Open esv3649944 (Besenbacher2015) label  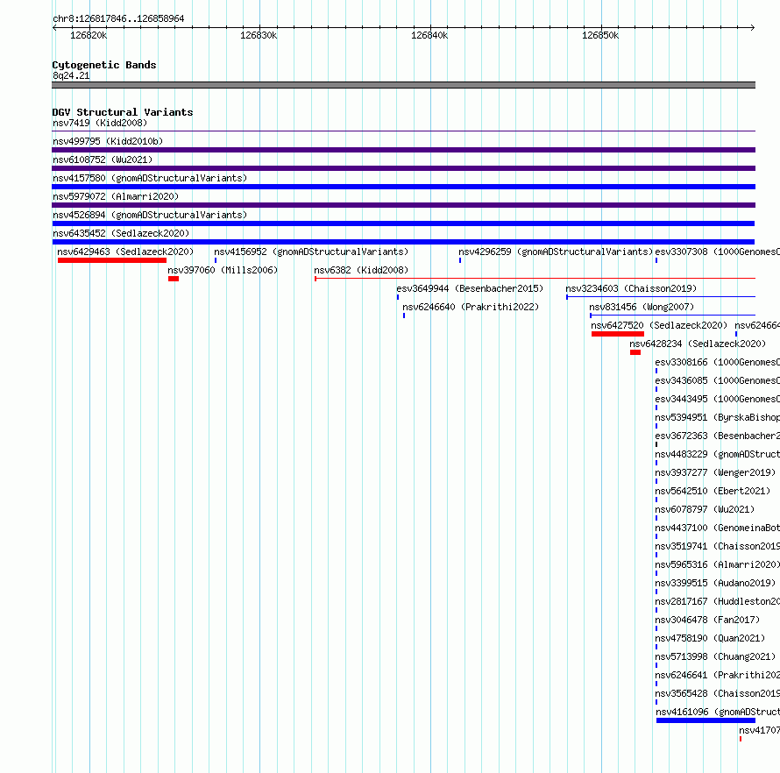pos(470,288)
